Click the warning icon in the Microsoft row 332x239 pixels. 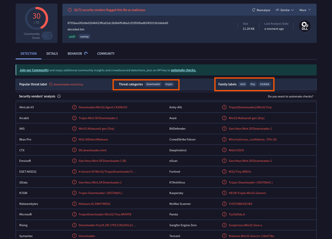(x=74, y=214)
